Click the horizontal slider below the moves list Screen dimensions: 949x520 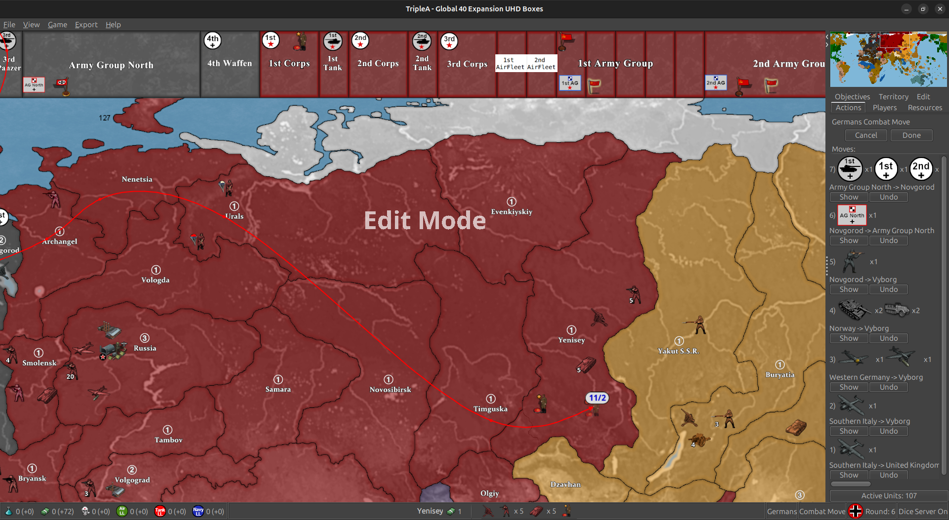[x=851, y=484]
